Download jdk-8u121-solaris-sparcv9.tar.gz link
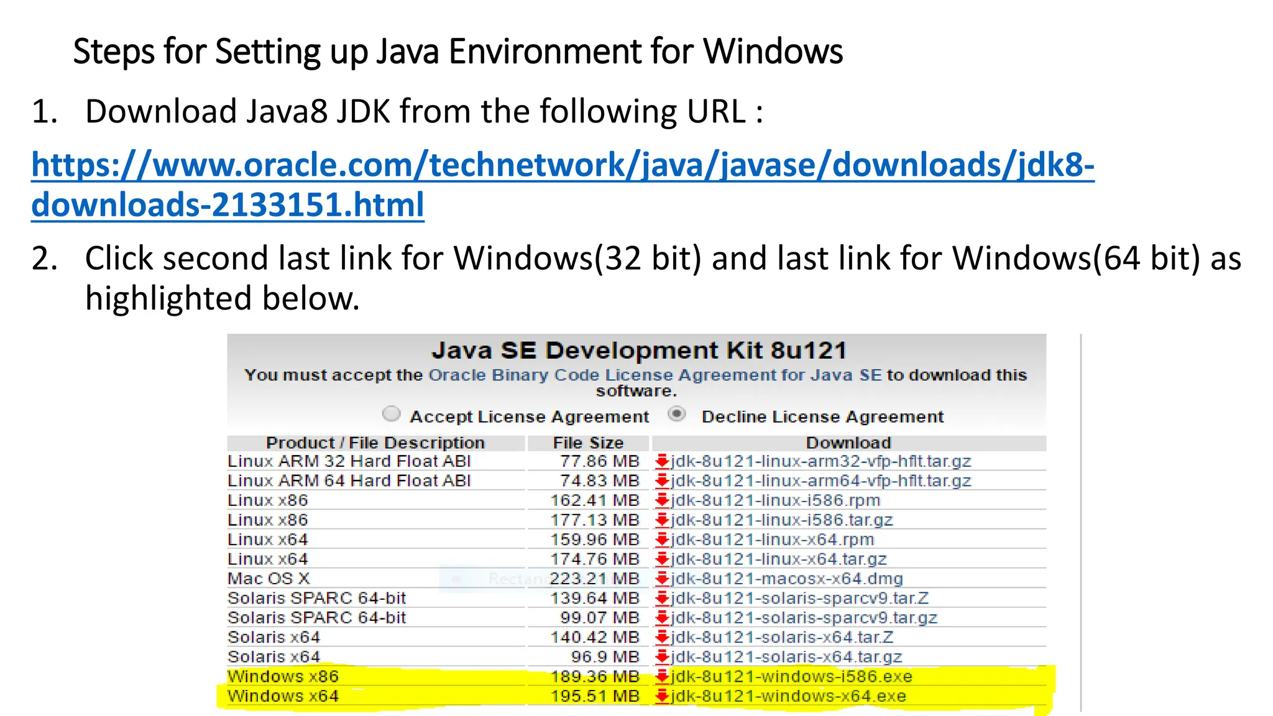Viewport: 1273px width, 716px height. click(804, 618)
